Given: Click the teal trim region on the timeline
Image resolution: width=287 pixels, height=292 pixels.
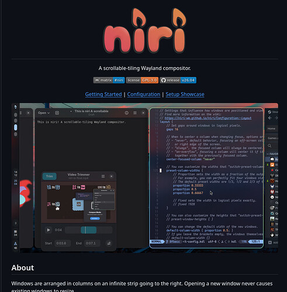Looking at the screenshot, I should (89, 230).
